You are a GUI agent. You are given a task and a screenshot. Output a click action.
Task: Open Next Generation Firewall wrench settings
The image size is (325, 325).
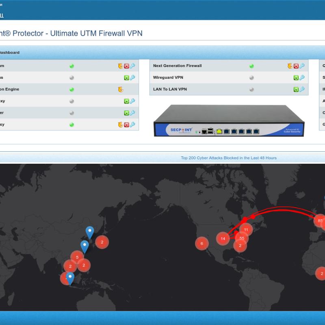tap(302, 66)
